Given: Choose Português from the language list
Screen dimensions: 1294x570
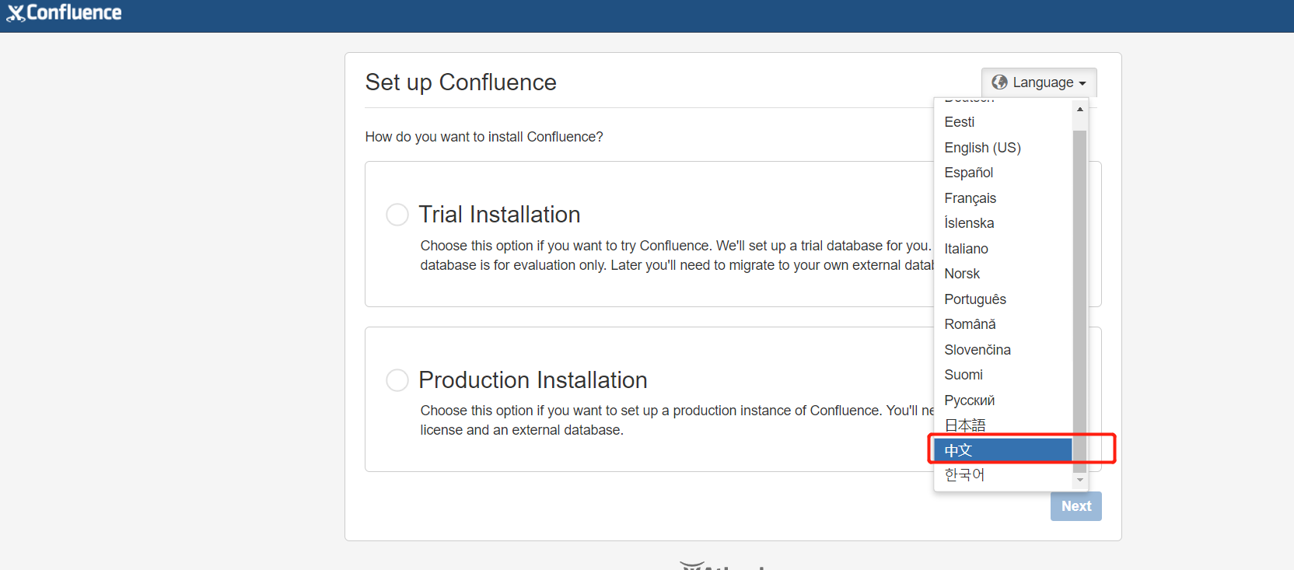Looking at the screenshot, I should point(1003,299).
